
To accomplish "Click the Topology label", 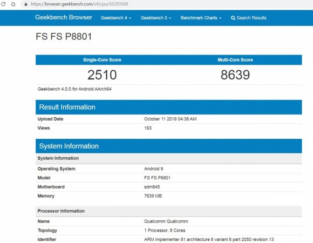I will 47,231.
